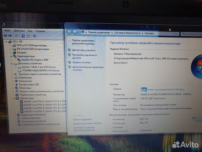Select the DELL-ПК computer icon
Screen dimensions: 202x152
click(x=10, y=41)
